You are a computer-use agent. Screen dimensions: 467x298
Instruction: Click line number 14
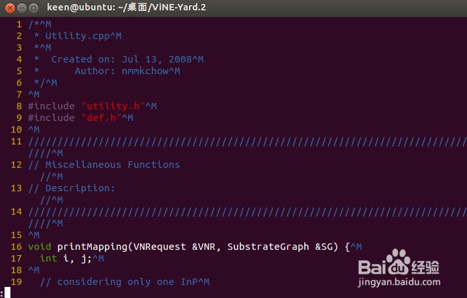(16, 211)
